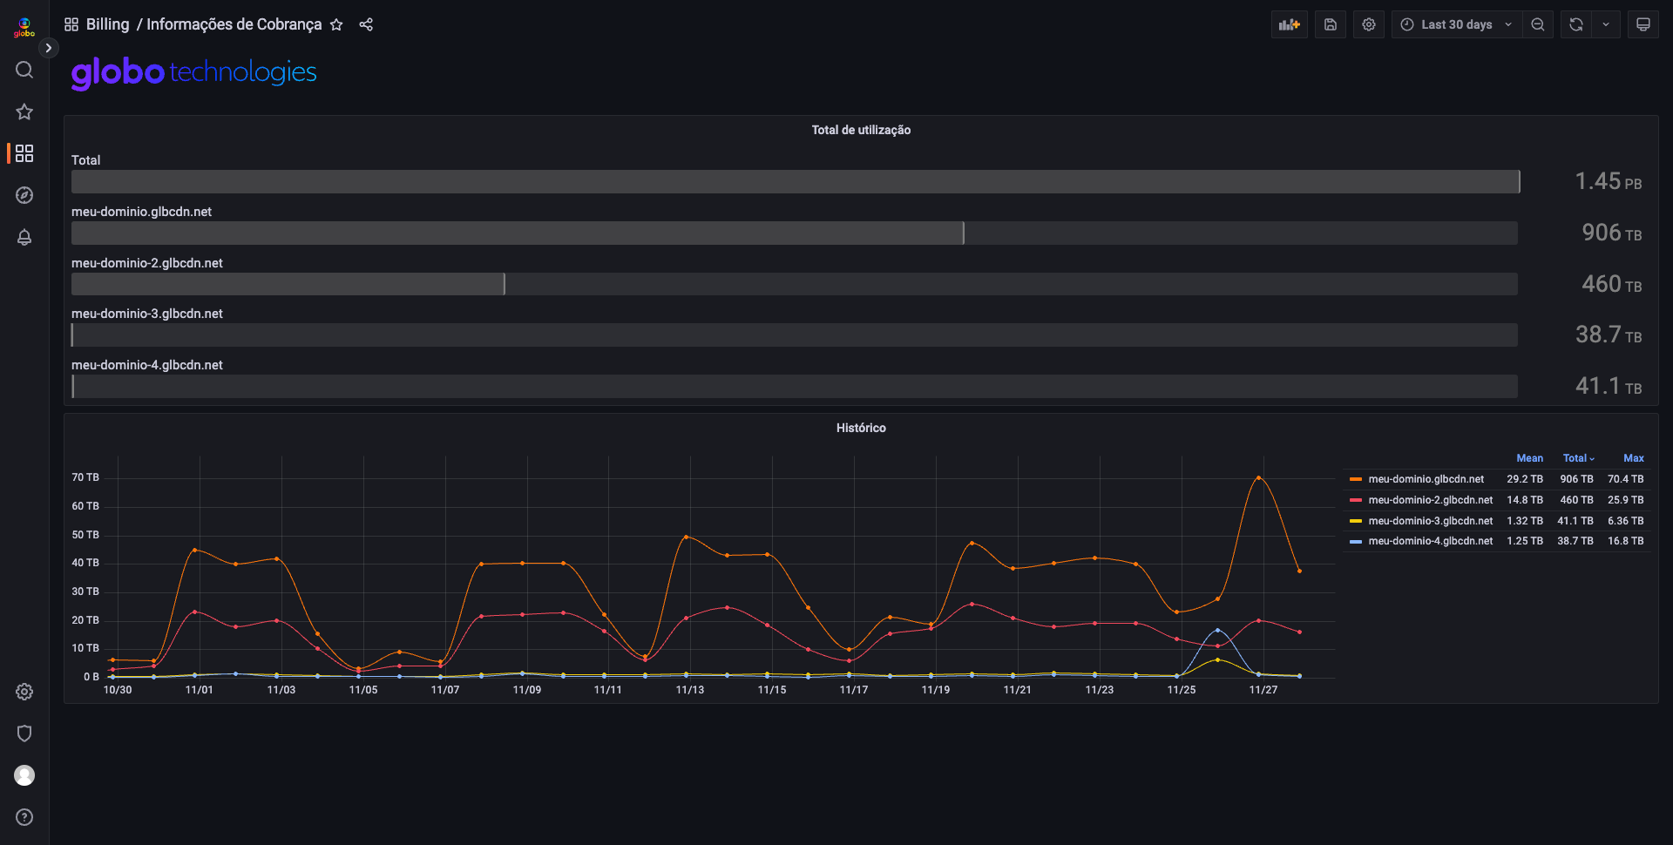Screen dimensions: 1673x845
Task: Change the orange series color swatch
Action: coord(1356,479)
